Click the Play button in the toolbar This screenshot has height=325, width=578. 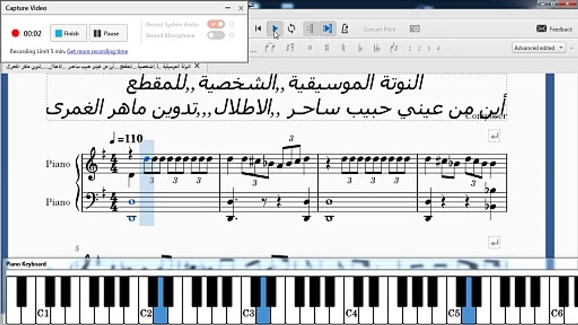(x=275, y=29)
